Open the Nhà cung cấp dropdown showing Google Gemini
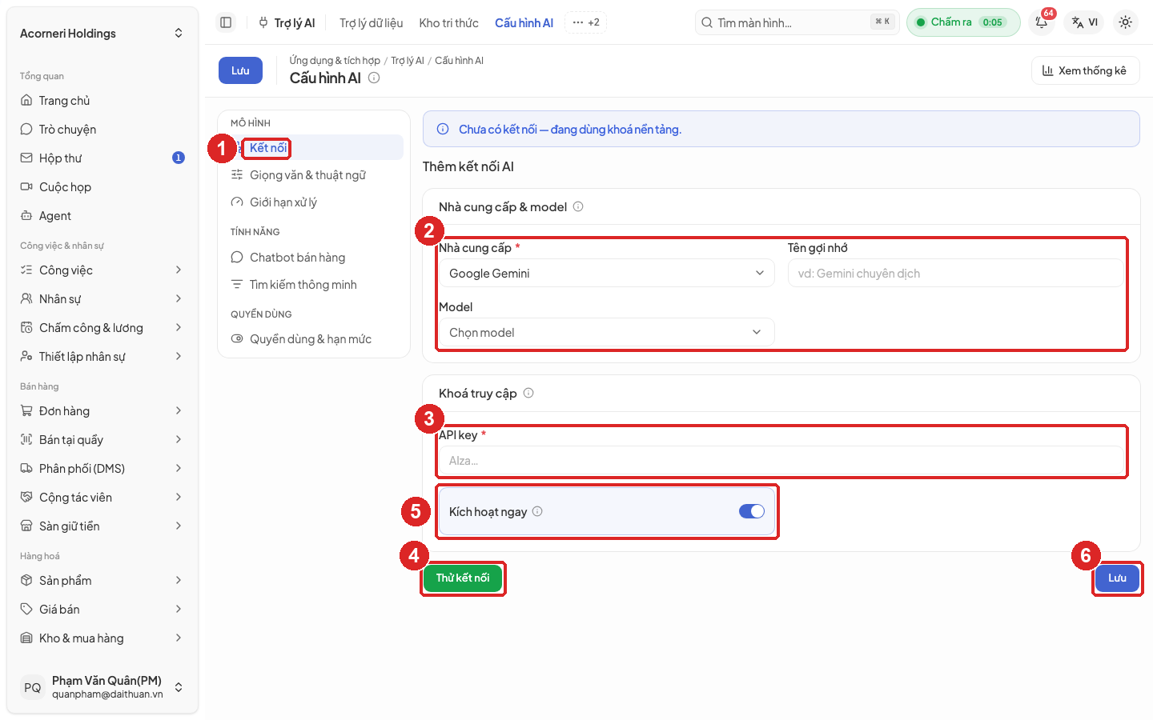This screenshot has height=720, width=1153. (x=607, y=274)
